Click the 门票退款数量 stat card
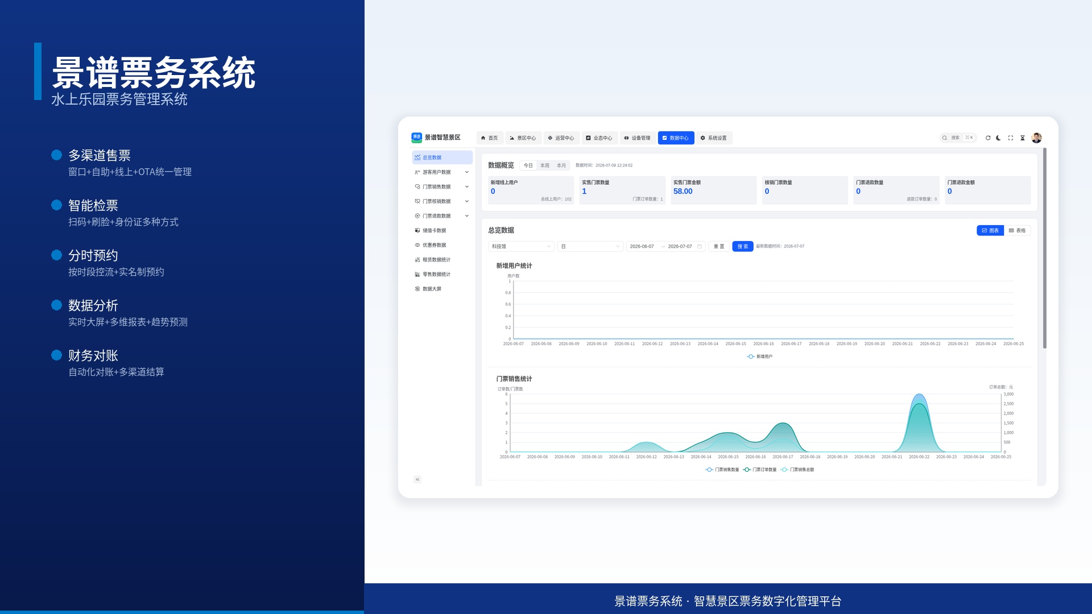 [896, 190]
